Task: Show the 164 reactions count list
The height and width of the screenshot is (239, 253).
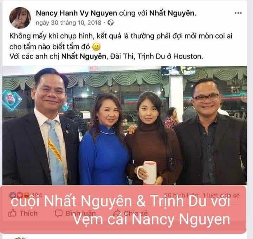Action: click(37, 195)
